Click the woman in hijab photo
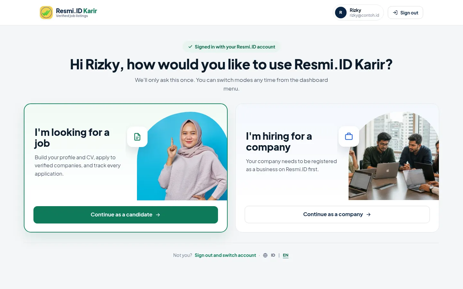The height and width of the screenshot is (289, 463). 182,156
